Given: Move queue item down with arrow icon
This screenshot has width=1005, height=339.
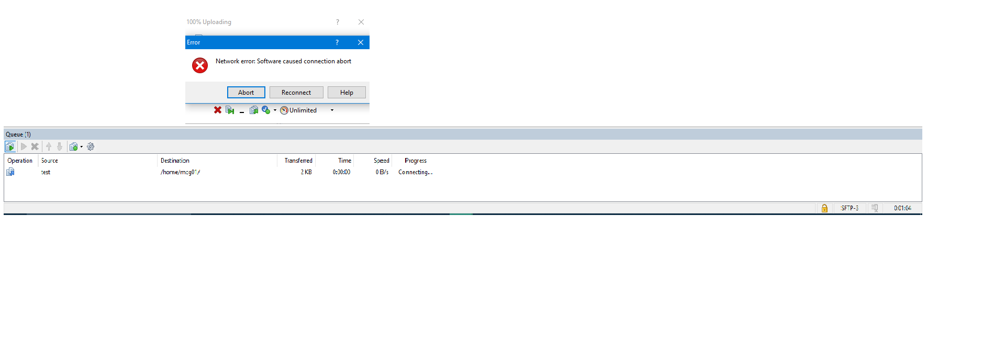Looking at the screenshot, I should point(60,147).
